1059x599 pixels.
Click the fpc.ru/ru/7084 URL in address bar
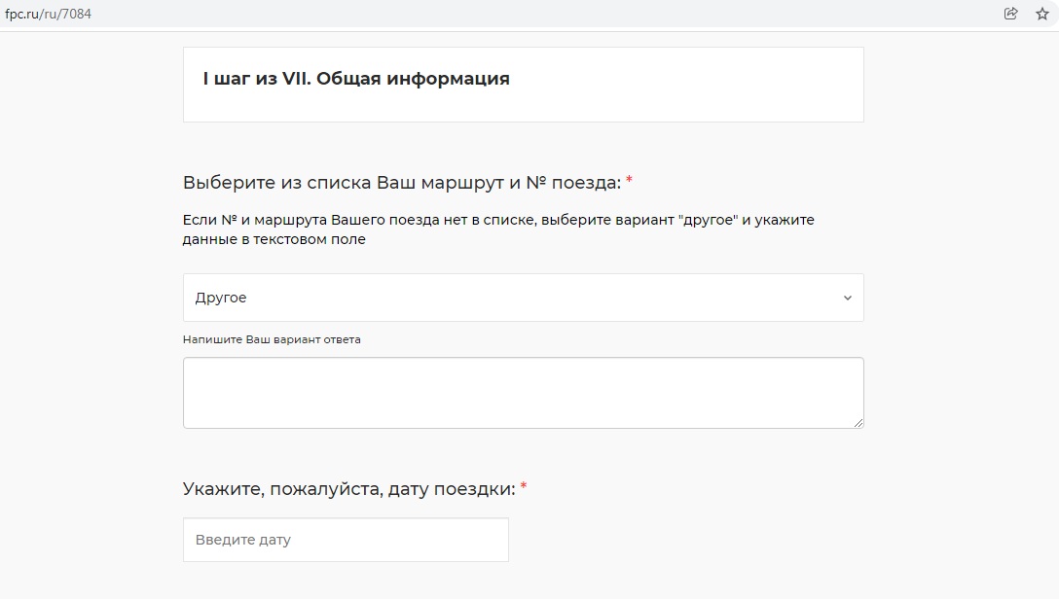coord(48,14)
